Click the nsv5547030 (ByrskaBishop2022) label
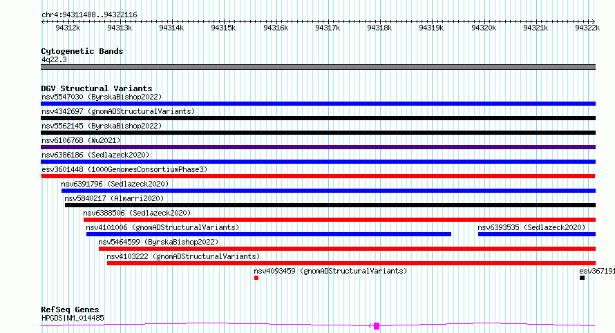Image resolution: width=615 pixels, height=333 pixels. [102, 97]
